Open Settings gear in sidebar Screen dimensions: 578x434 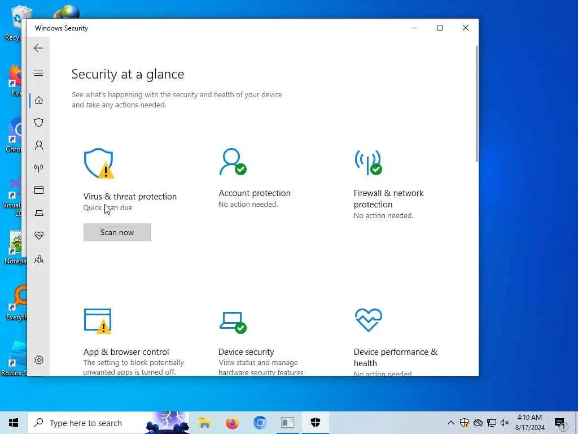tap(39, 360)
